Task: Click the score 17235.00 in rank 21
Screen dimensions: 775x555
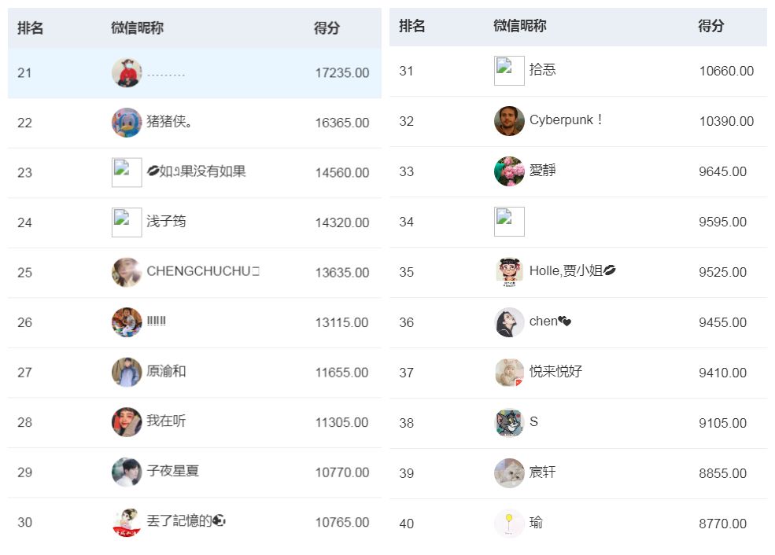Action: [x=341, y=73]
